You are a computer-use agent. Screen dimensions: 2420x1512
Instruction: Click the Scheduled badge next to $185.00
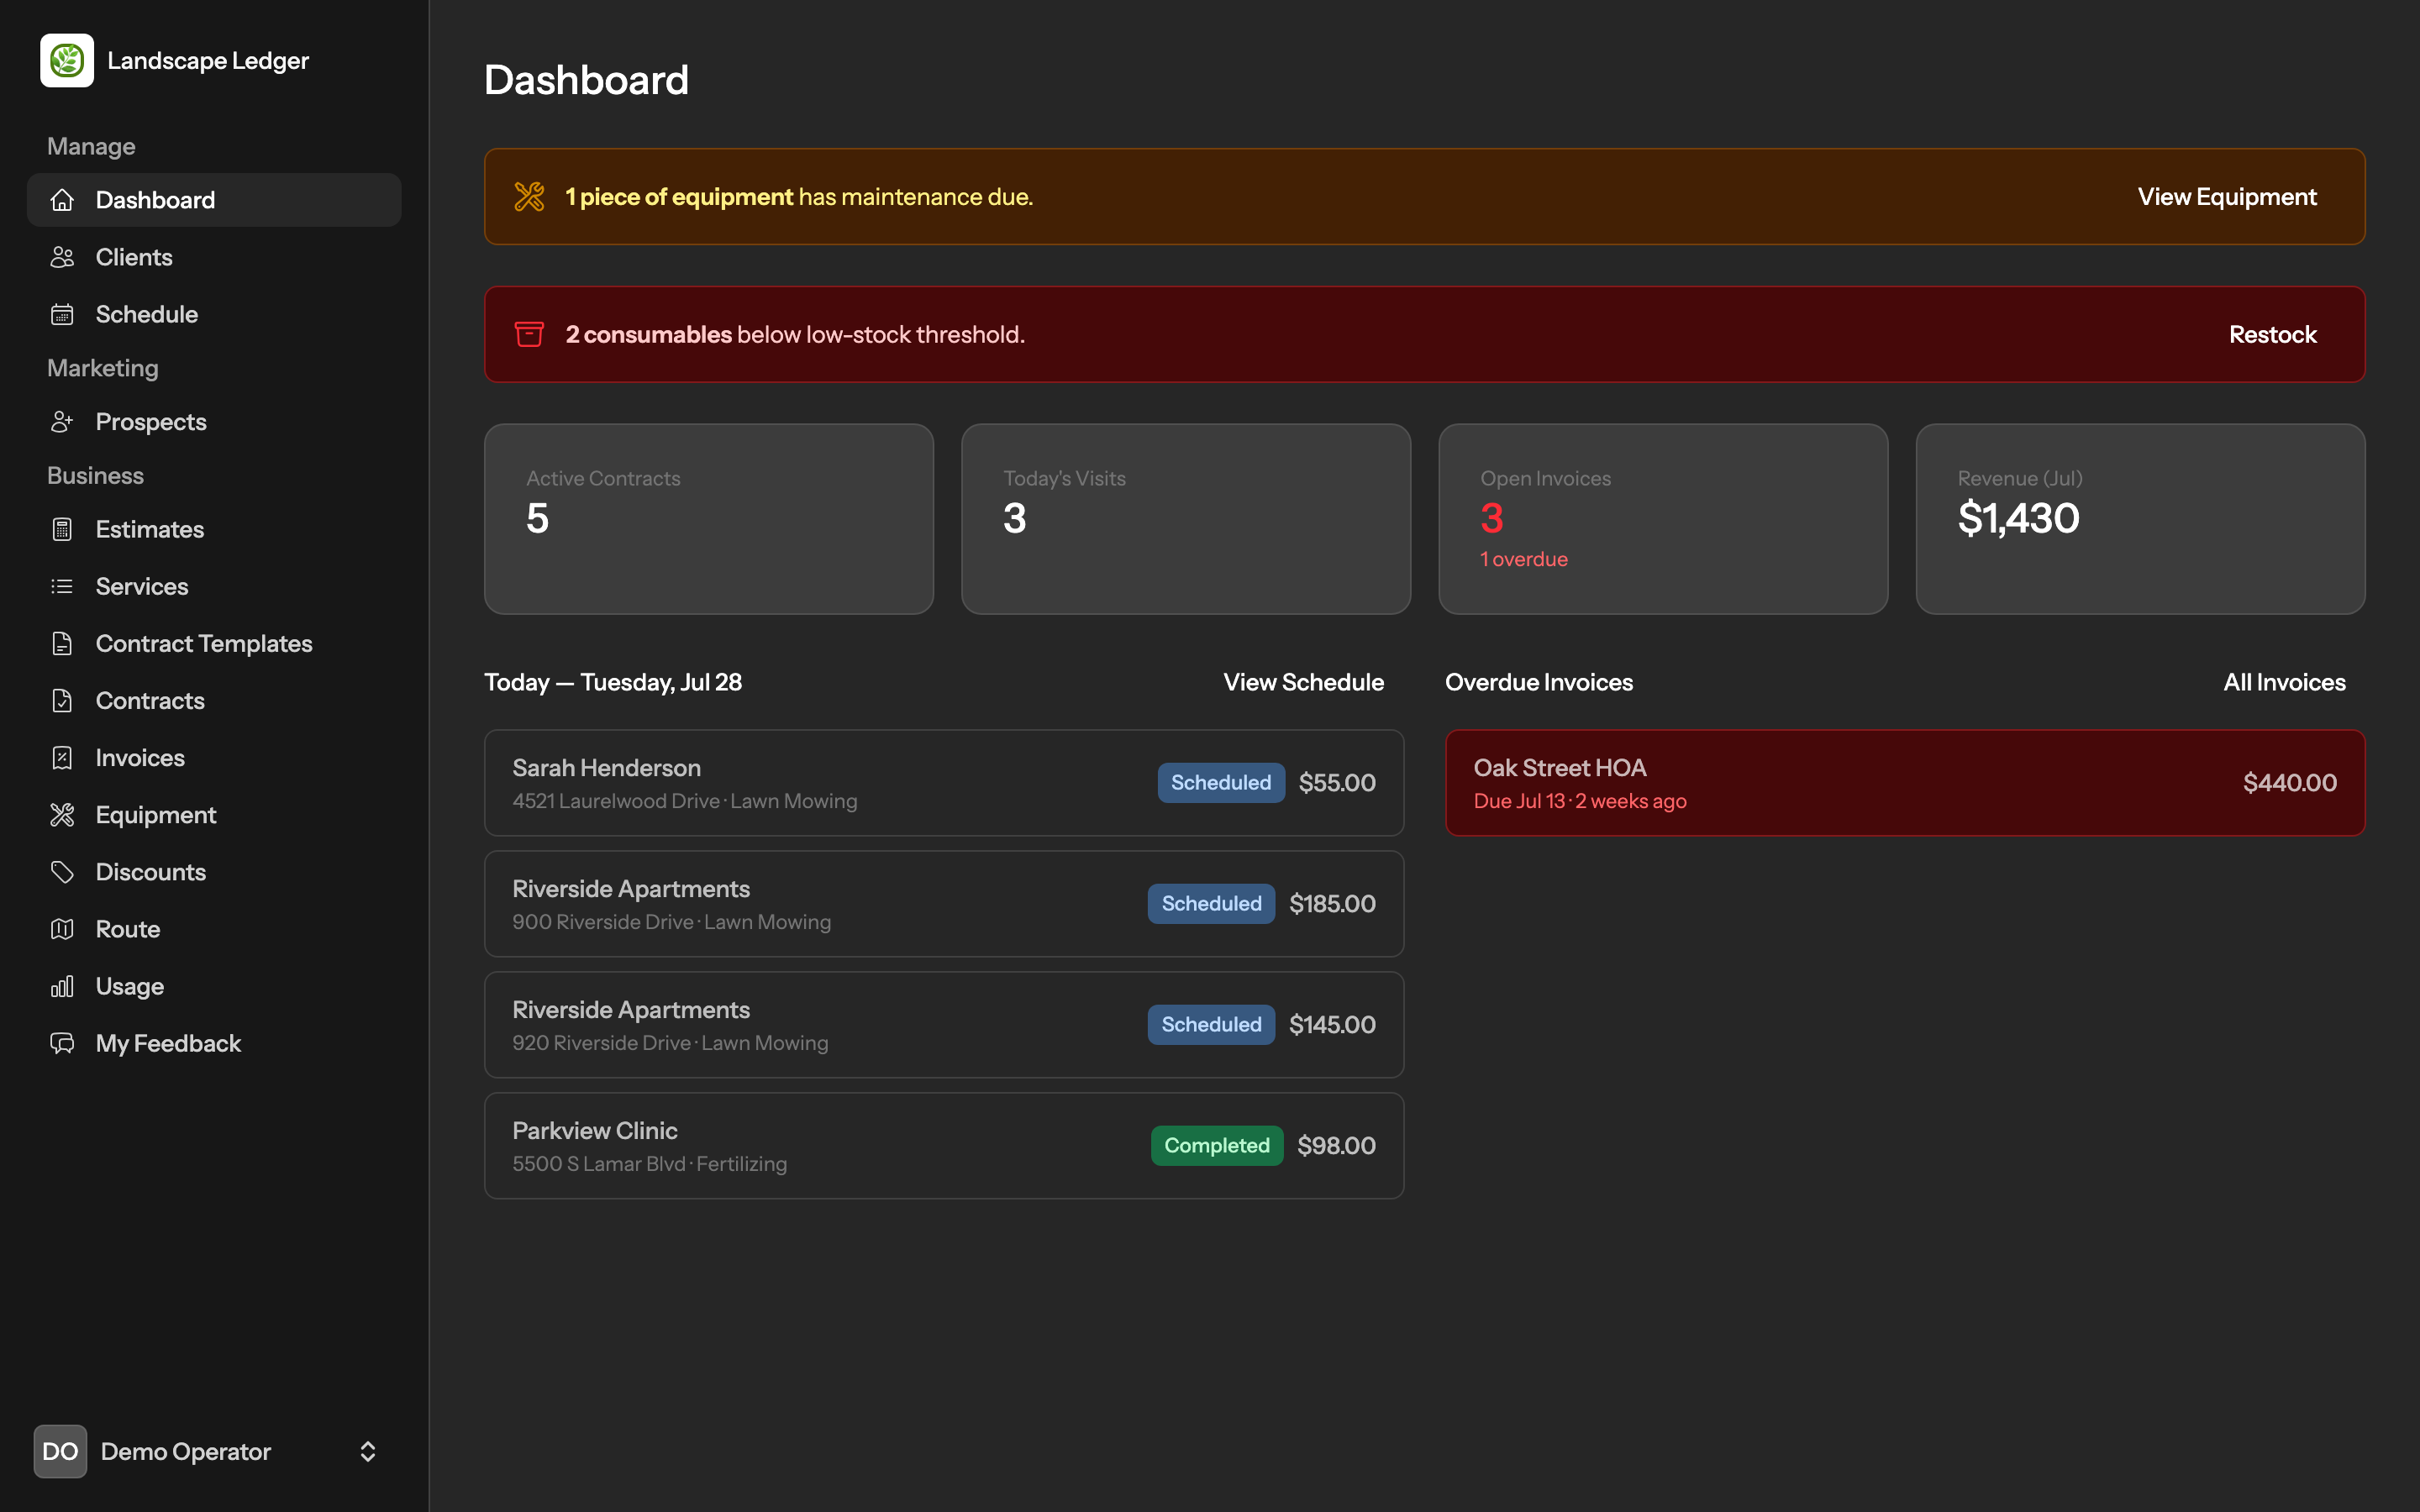coord(1211,904)
